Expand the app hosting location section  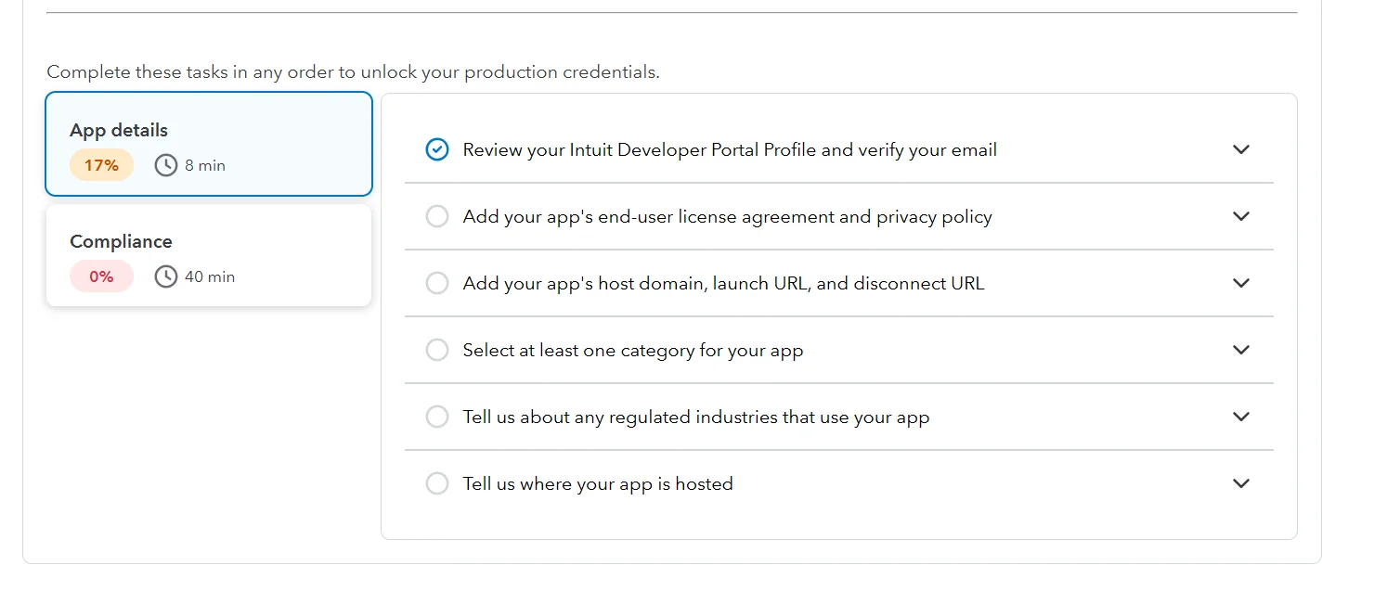tap(1241, 483)
